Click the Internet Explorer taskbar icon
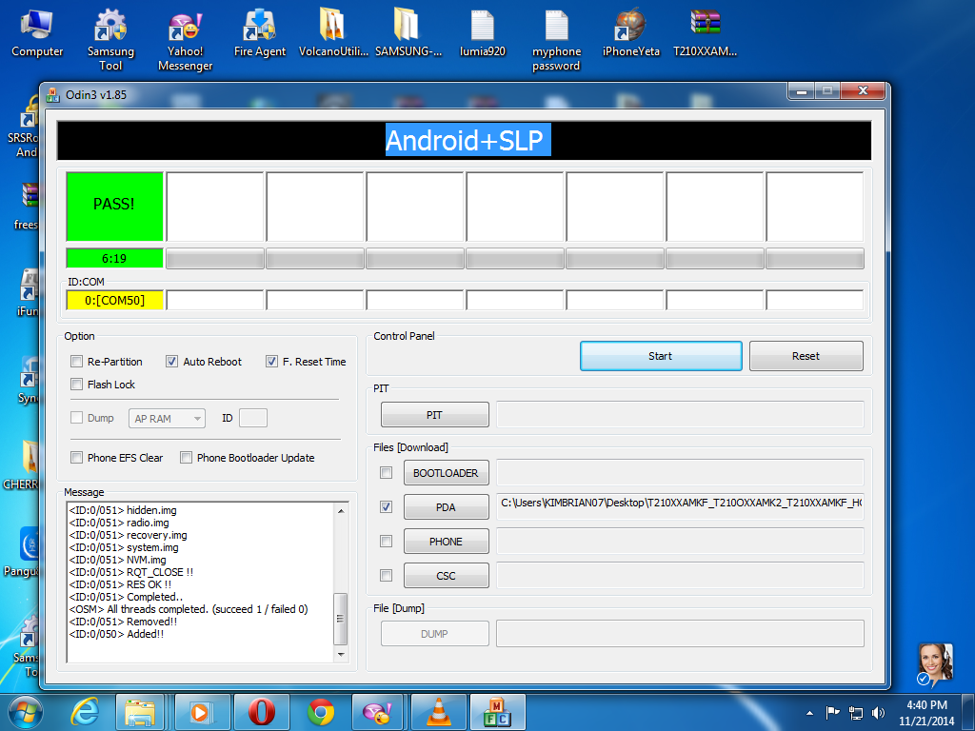The height and width of the screenshot is (731, 975). (x=86, y=711)
